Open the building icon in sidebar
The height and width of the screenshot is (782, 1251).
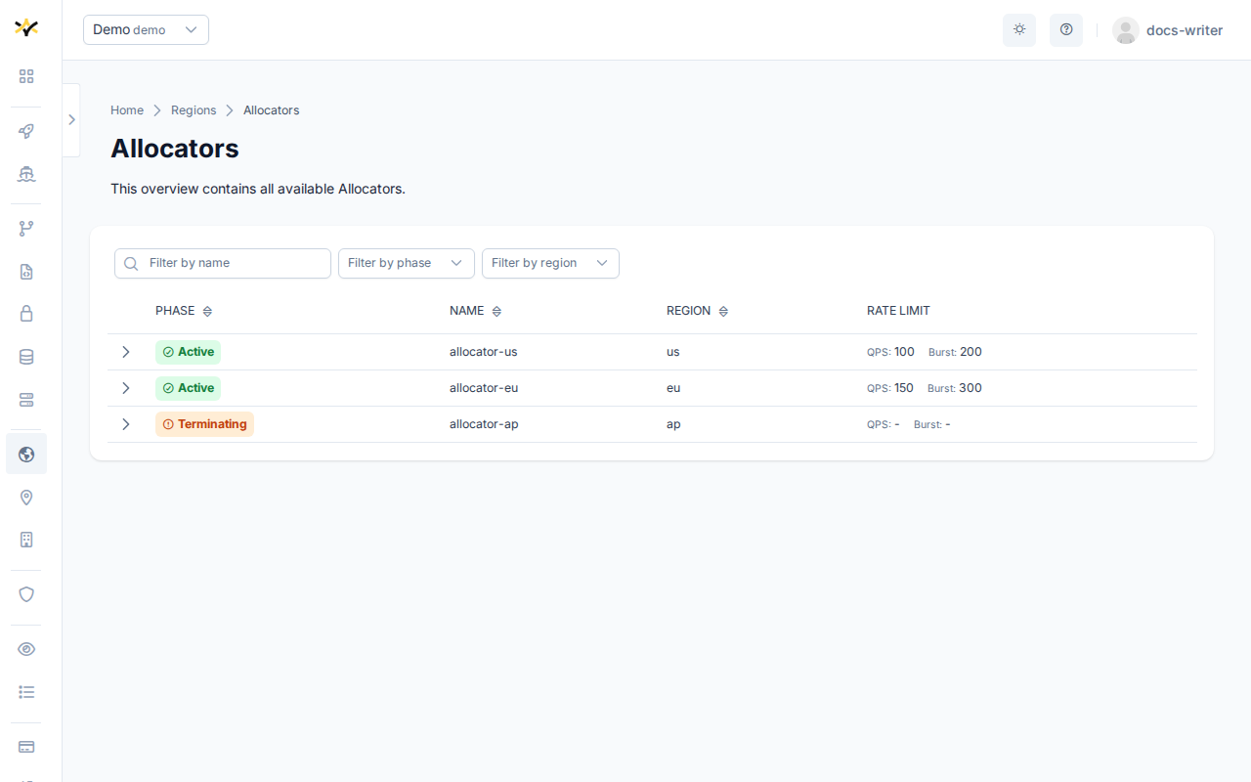coord(26,540)
